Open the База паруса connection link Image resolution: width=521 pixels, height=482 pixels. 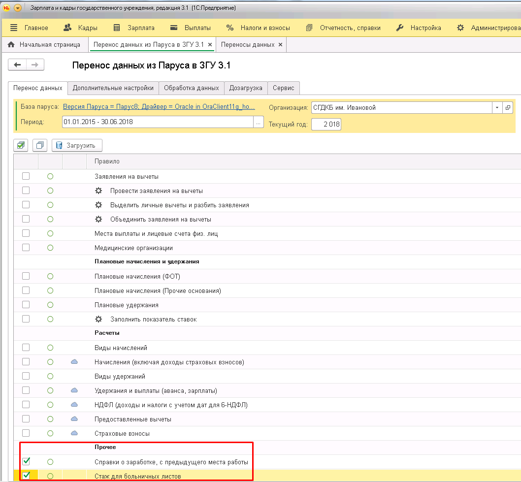click(159, 107)
